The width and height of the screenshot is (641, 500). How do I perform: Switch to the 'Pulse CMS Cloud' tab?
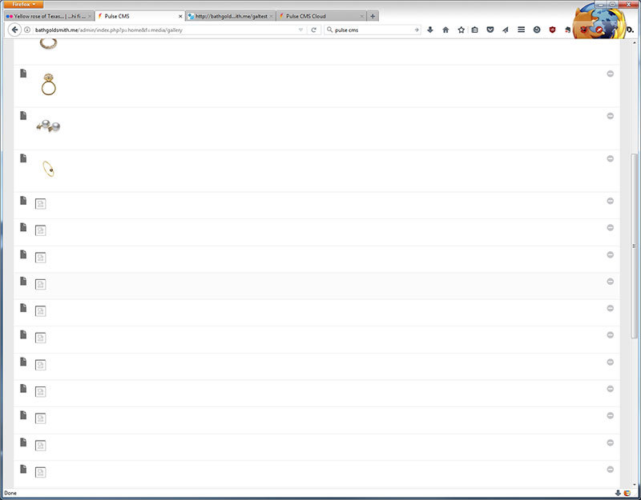point(321,16)
